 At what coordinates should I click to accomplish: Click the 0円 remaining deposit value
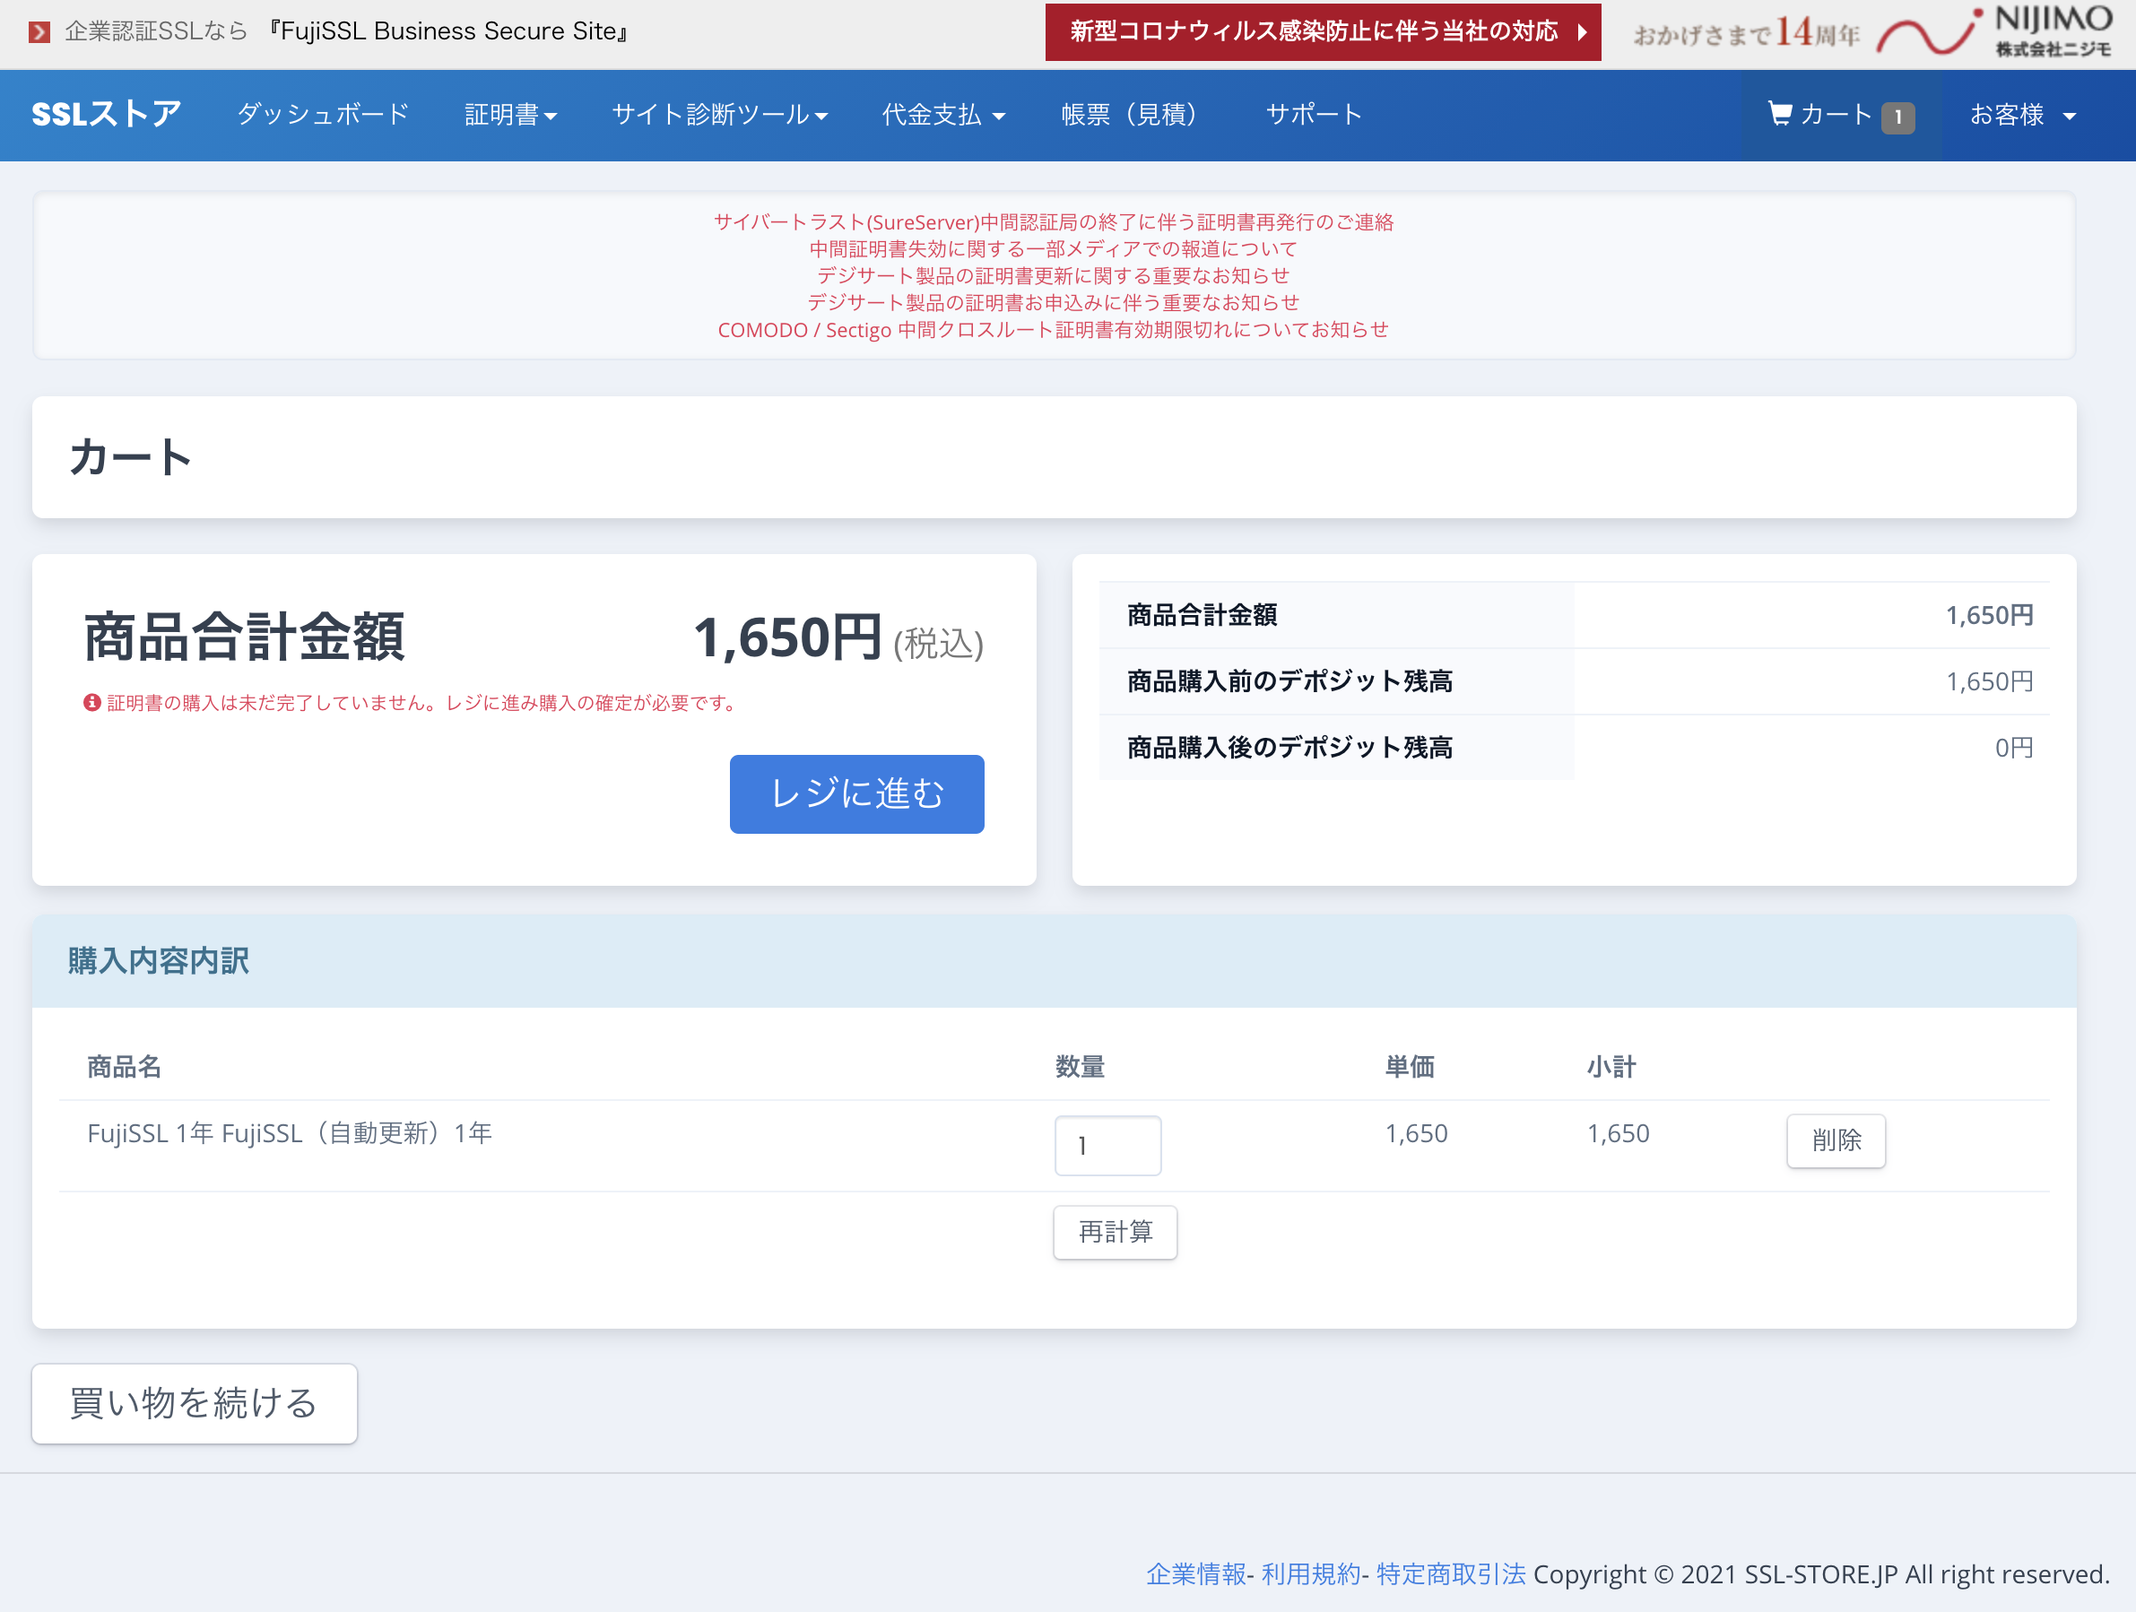point(2014,748)
